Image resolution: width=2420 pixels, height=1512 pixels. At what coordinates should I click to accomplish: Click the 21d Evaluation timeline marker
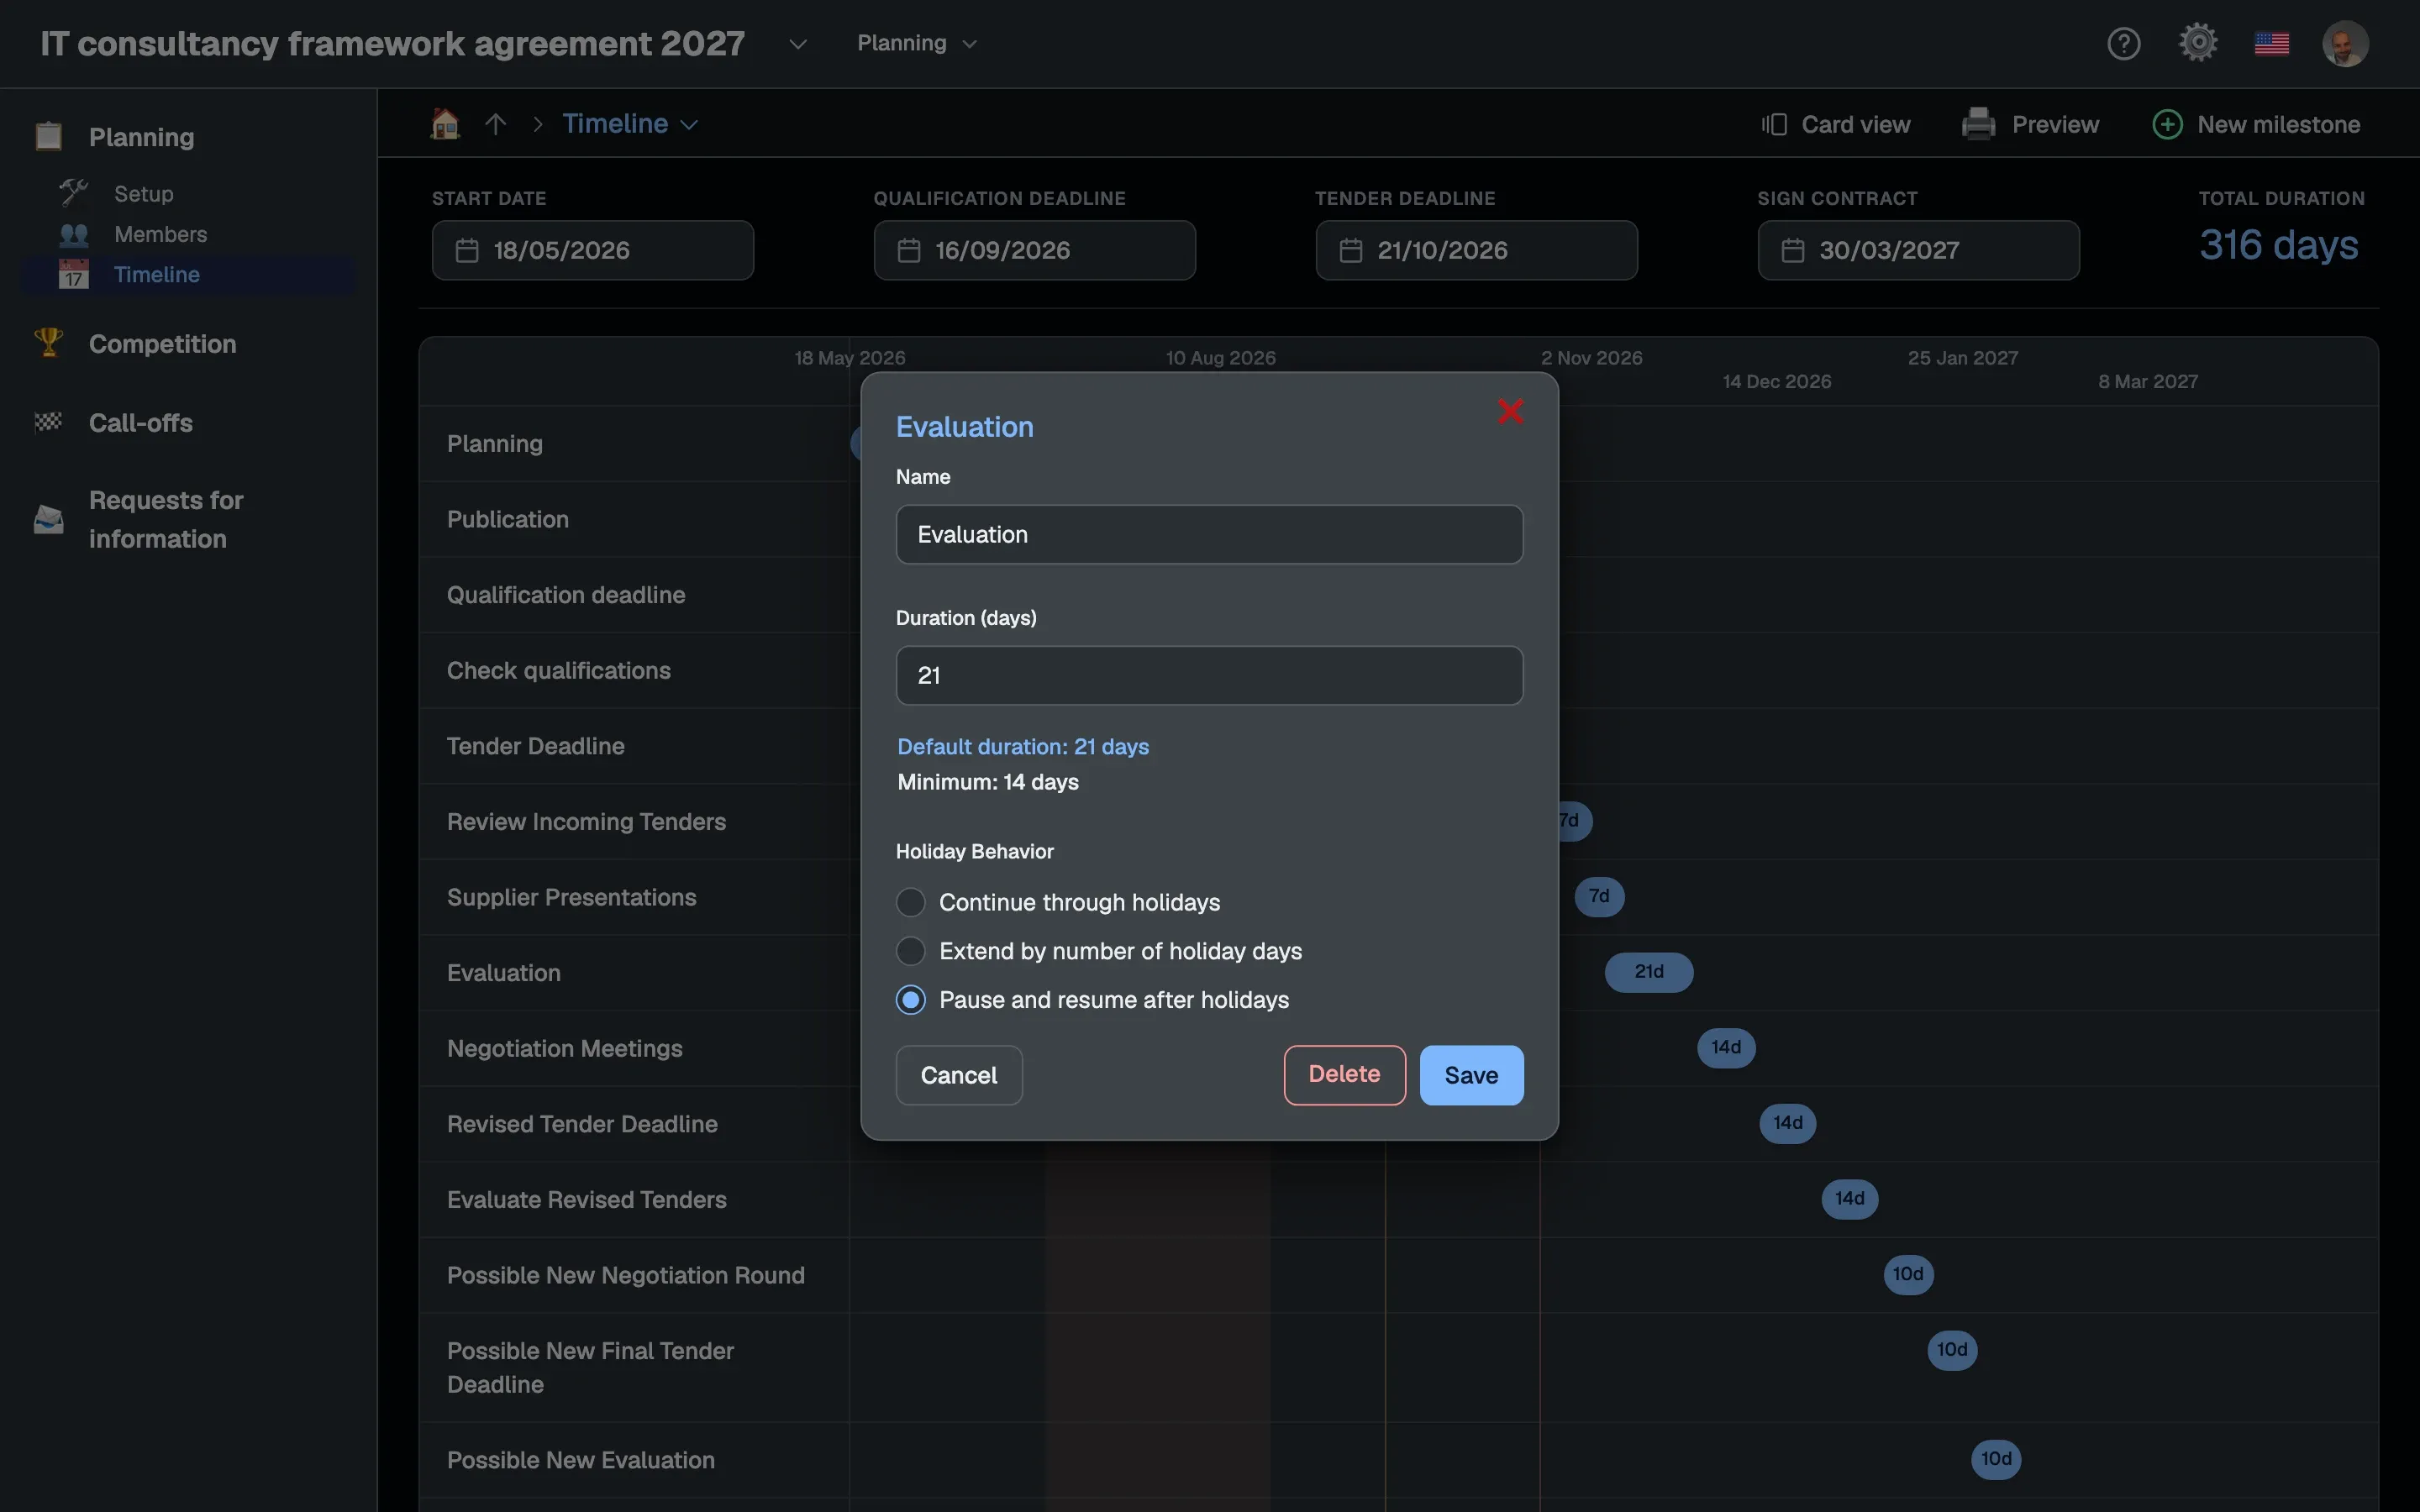[x=1648, y=972]
